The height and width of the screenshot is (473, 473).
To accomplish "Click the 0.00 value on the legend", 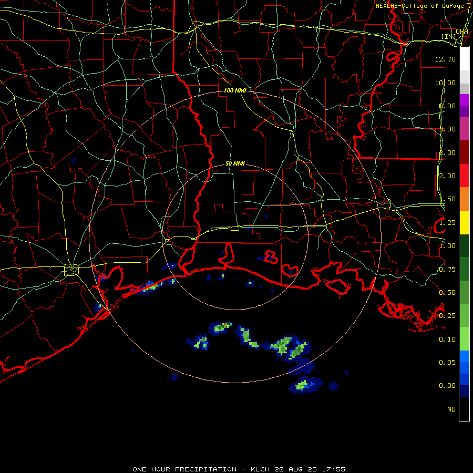I will [x=447, y=386].
